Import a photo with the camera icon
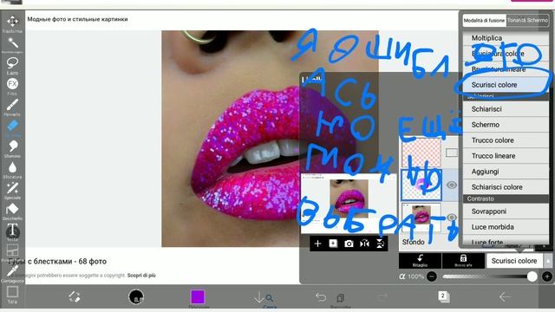Screen dimensions: 555x312 tap(349, 244)
